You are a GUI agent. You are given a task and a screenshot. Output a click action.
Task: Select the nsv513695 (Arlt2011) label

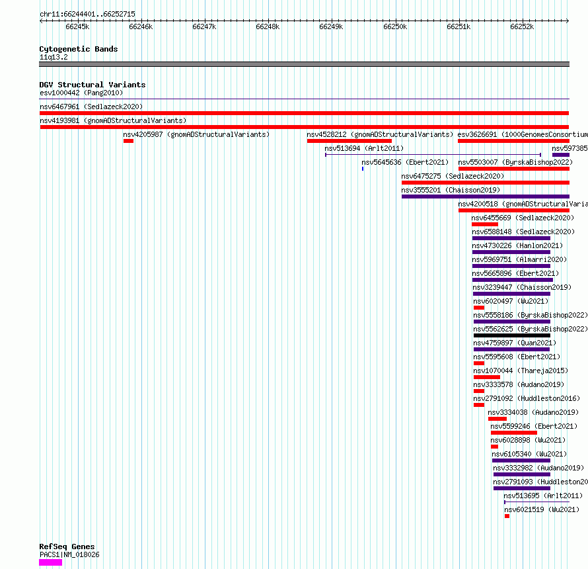point(543,496)
